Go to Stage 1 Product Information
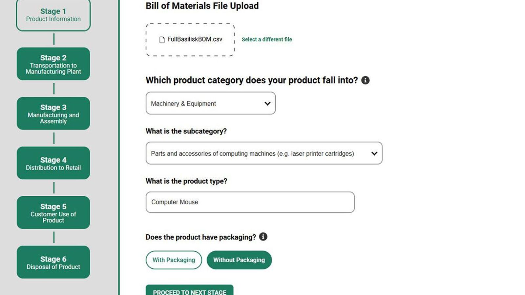This screenshot has height=295, width=525. (x=53, y=15)
